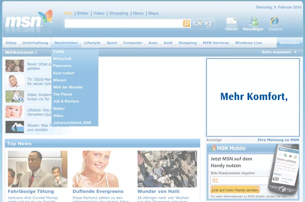The height and width of the screenshot is (202, 305).
Task: Switch to Shopping search tab
Action: pyautogui.click(x=119, y=13)
